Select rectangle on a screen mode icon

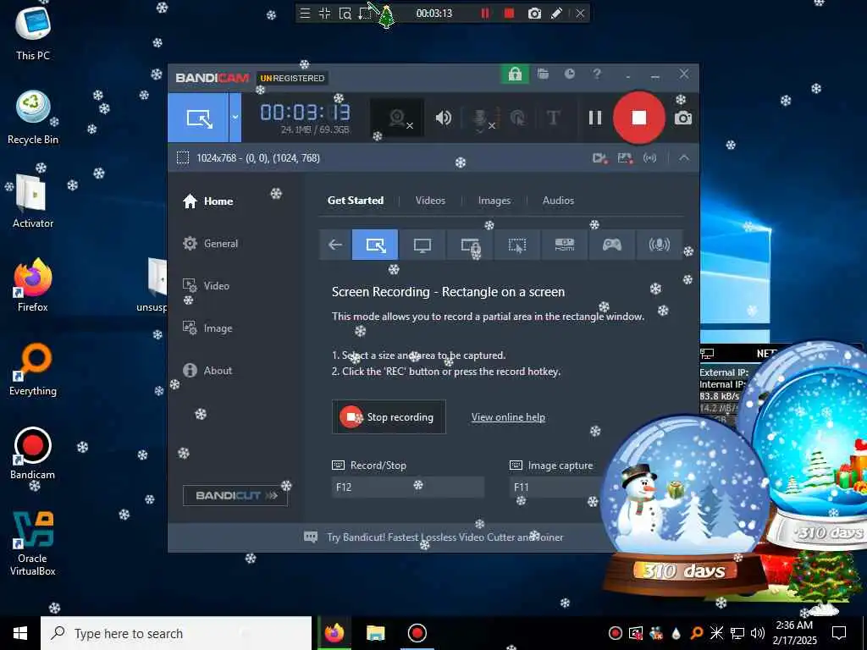click(375, 245)
